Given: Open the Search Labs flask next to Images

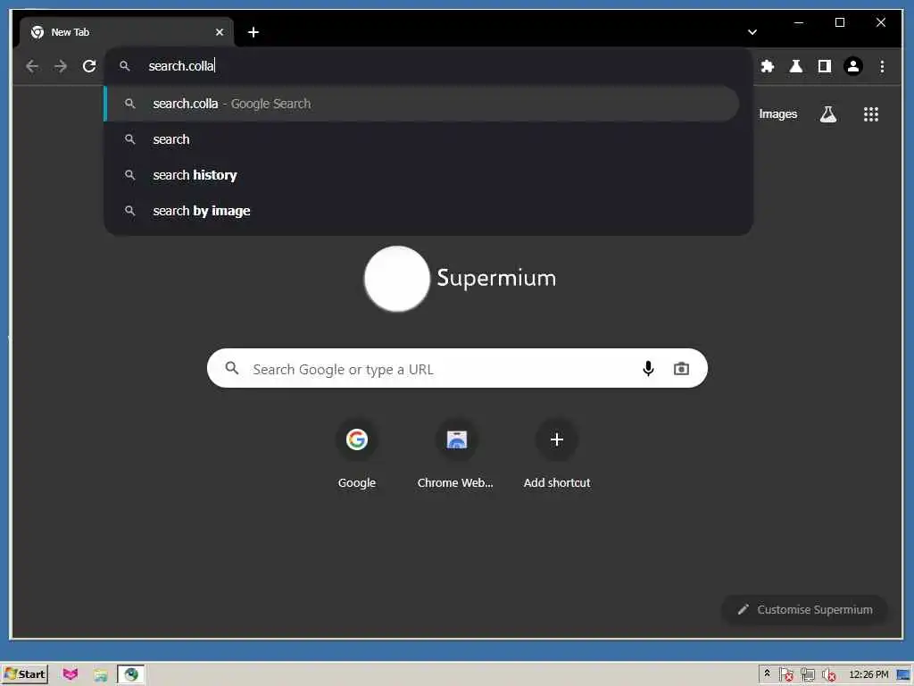Looking at the screenshot, I should coord(827,113).
